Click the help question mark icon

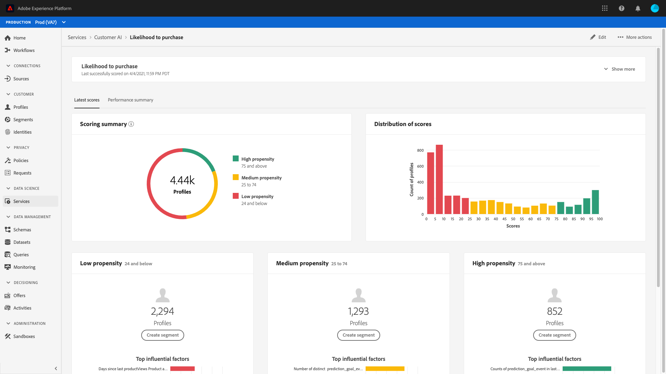pyautogui.click(x=621, y=8)
